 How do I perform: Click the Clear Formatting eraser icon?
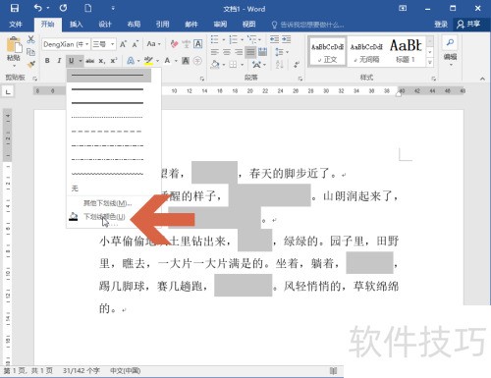pyautogui.click(x=174, y=44)
